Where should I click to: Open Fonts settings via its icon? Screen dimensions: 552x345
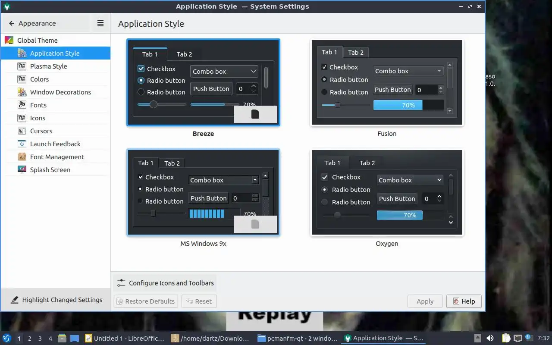pos(22,105)
